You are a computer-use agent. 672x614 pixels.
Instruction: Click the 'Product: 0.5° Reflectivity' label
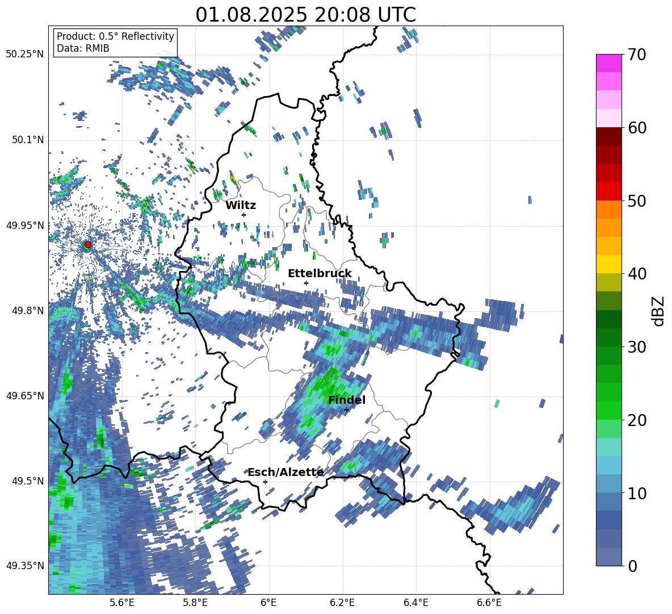(115, 36)
